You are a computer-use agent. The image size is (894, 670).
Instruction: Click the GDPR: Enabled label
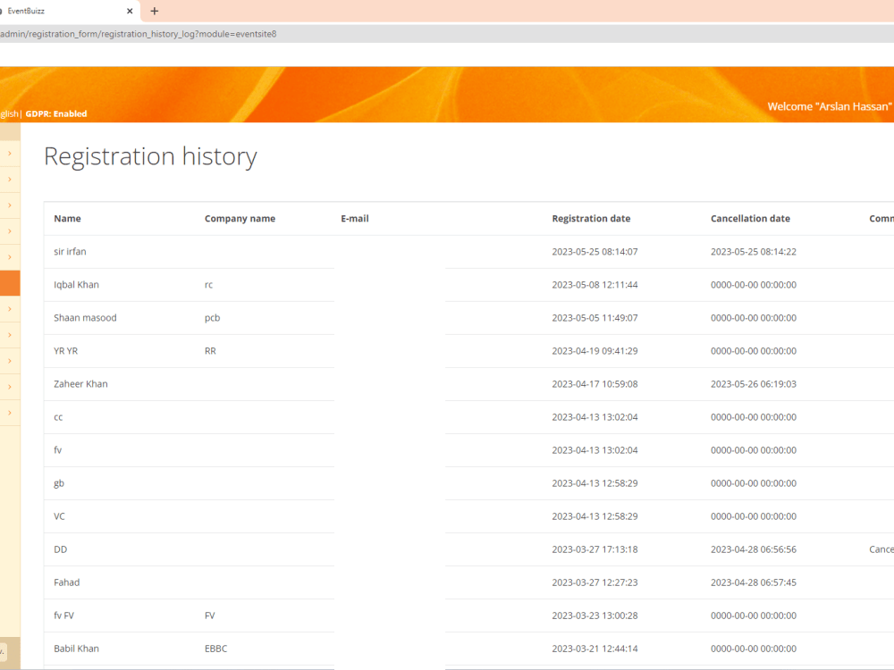click(x=55, y=114)
